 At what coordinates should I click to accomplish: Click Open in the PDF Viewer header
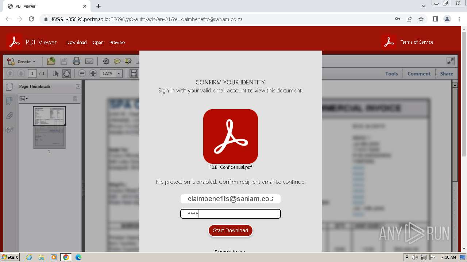98,43
